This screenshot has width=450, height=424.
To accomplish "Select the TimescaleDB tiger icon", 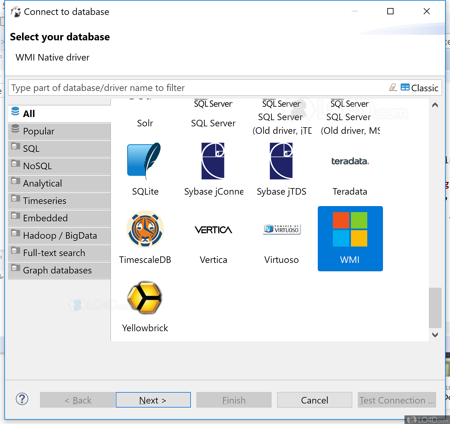I will click(145, 229).
